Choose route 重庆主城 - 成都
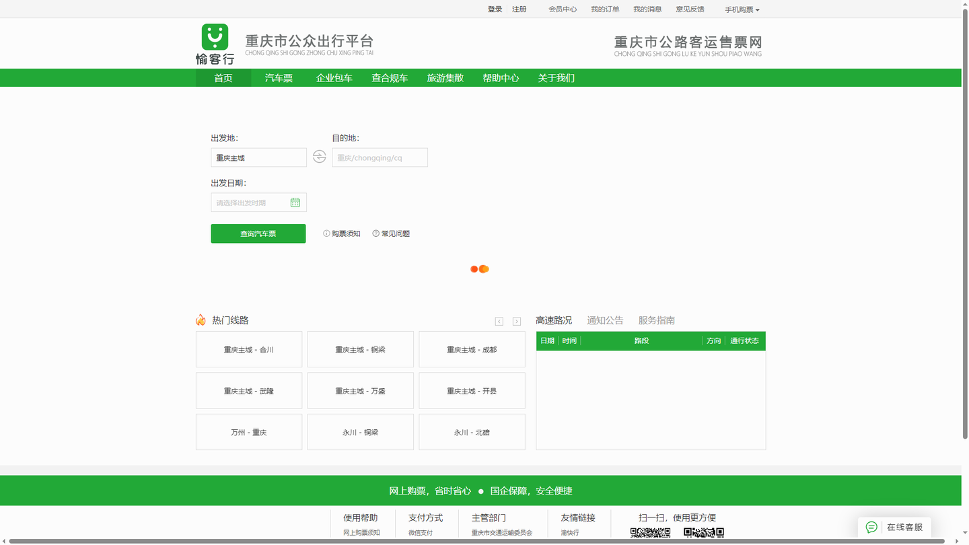This screenshot has height=545, width=969. (472, 349)
